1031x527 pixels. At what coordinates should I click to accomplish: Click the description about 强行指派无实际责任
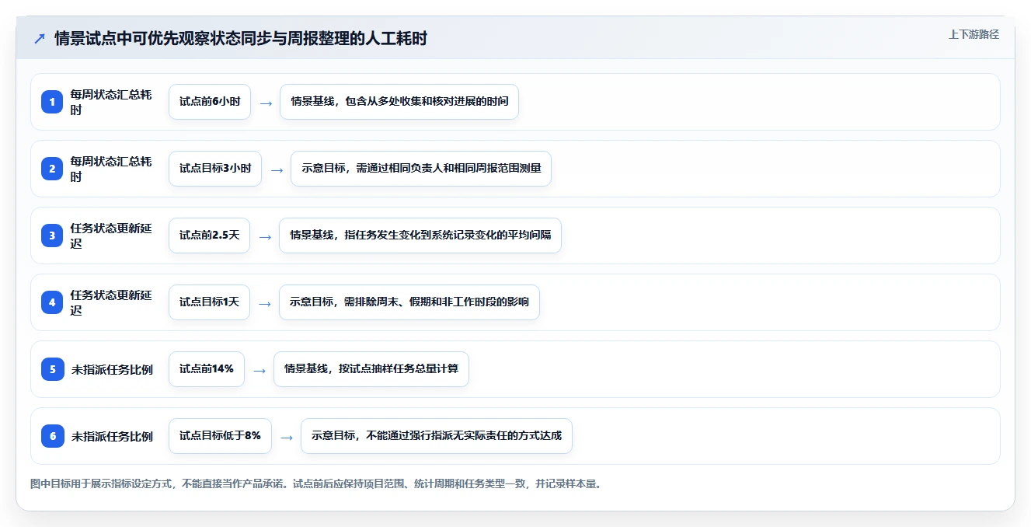(x=437, y=436)
